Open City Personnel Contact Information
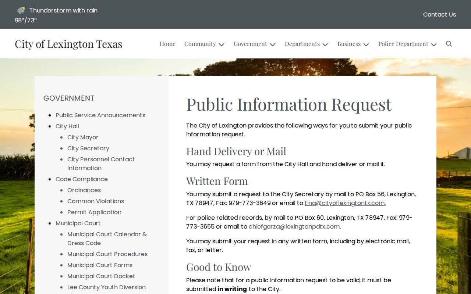Image resolution: width=471 pixels, height=294 pixels. click(x=101, y=164)
